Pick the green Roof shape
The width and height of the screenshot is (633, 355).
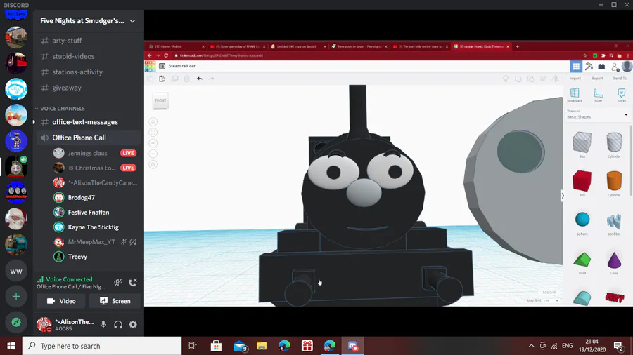pyautogui.click(x=582, y=260)
